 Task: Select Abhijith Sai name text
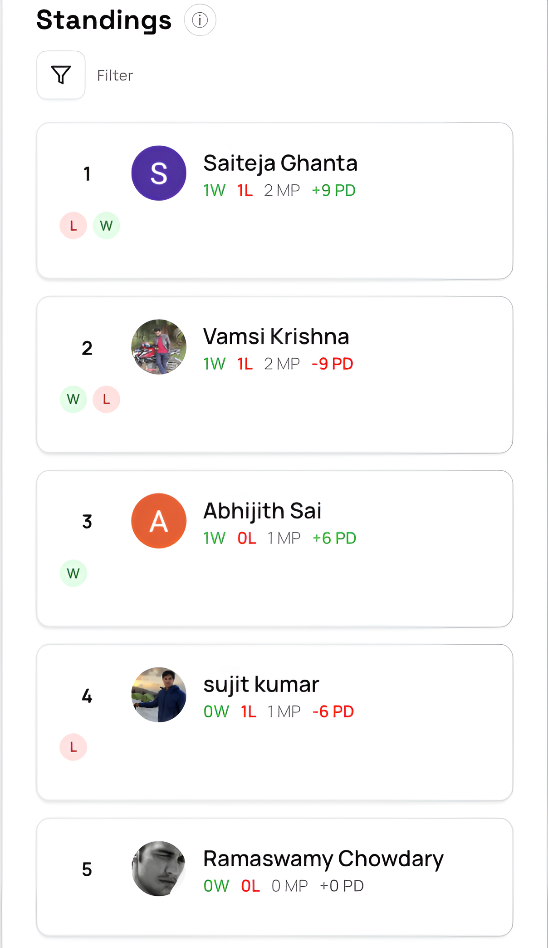tap(262, 511)
